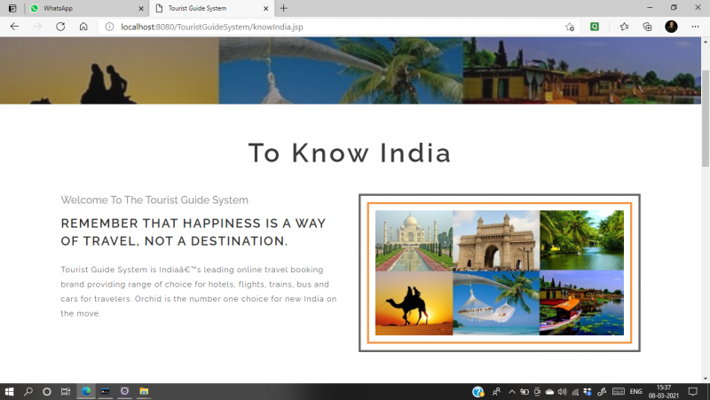Open Cortana from the taskbar
Screen dimensions: 710x400
click(x=47, y=391)
